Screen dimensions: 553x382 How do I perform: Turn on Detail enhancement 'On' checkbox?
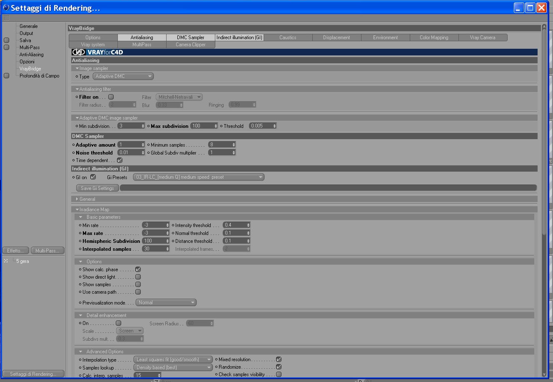(119, 323)
